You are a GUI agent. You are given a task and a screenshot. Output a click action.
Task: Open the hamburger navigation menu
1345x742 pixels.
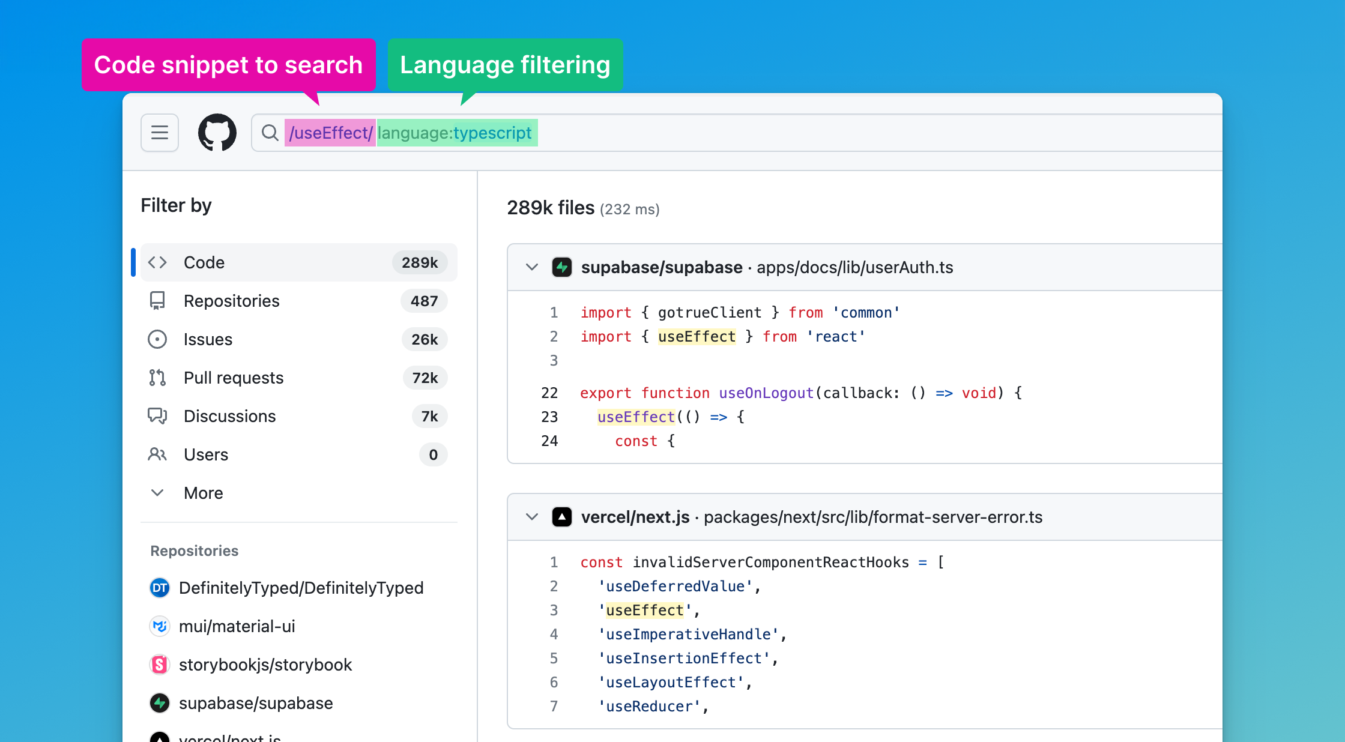tap(159, 133)
